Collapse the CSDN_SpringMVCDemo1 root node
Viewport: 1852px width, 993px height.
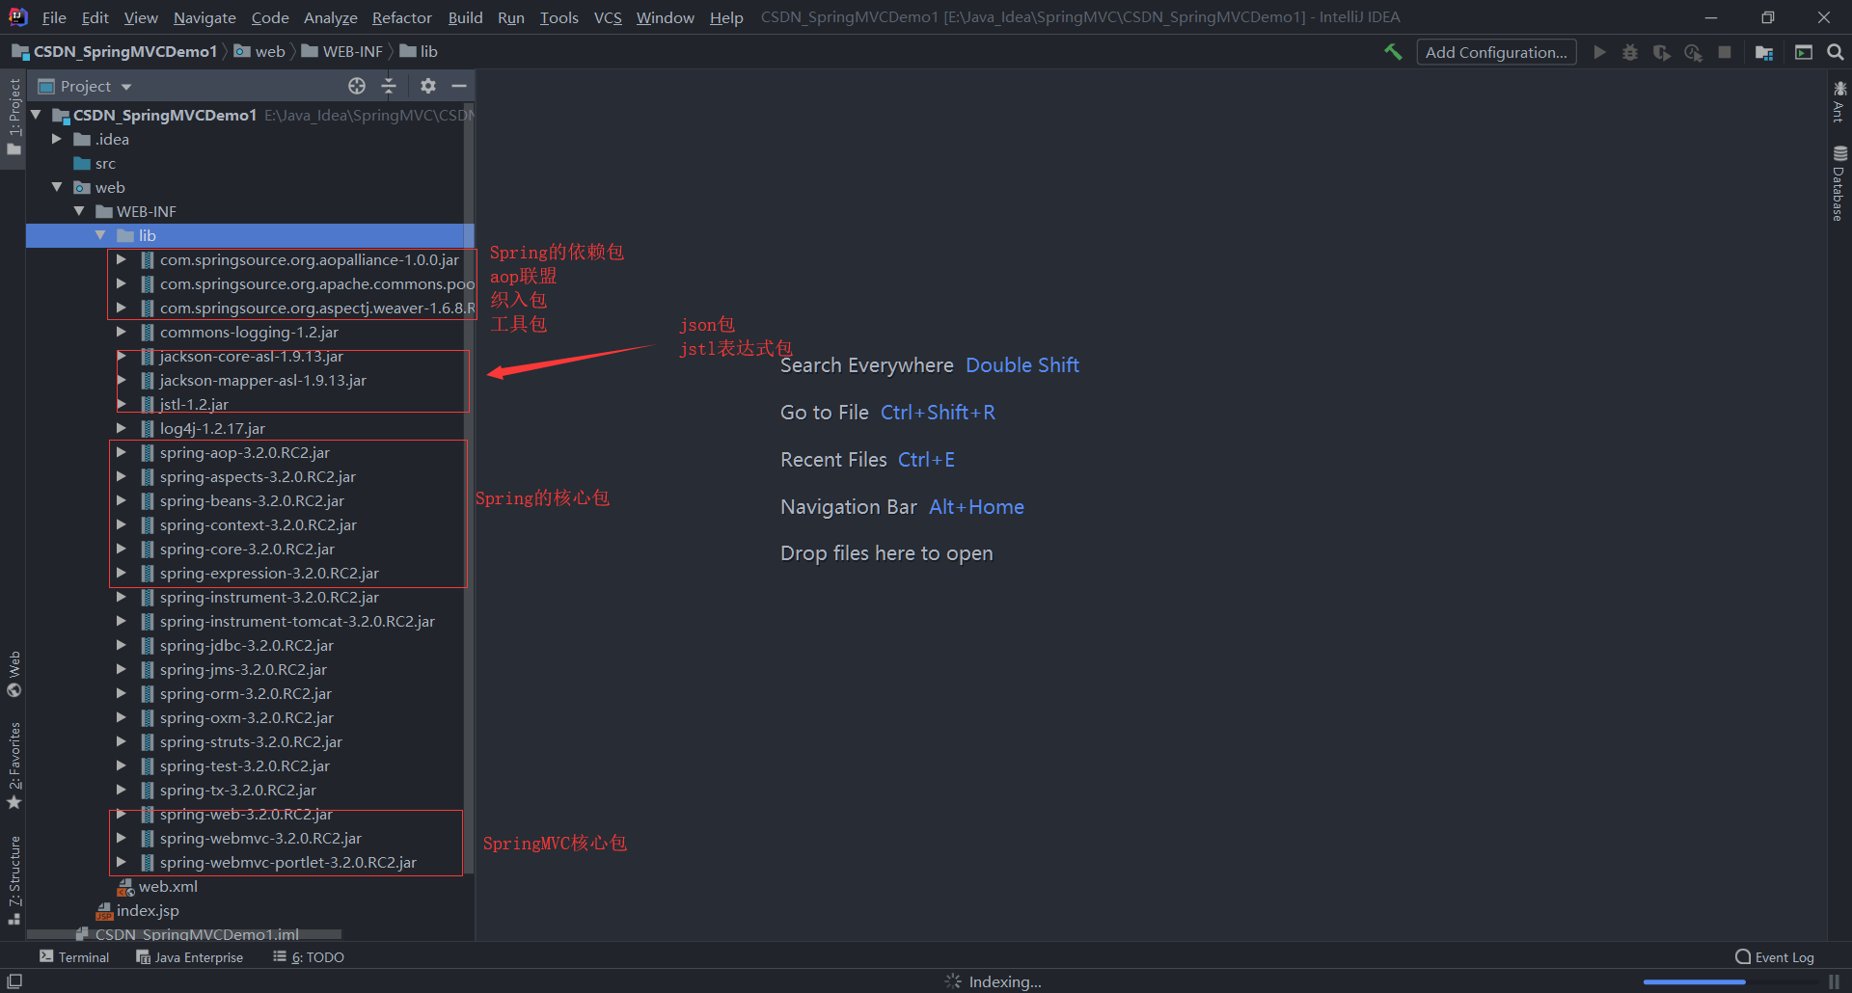[x=37, y=115]
